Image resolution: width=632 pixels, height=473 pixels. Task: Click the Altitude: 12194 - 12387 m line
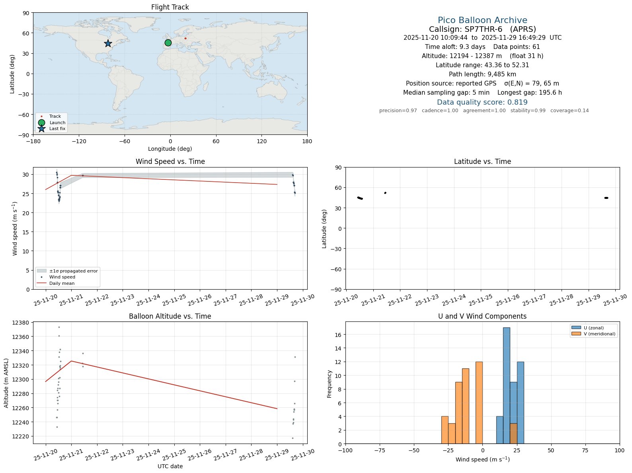pos(482,56)
